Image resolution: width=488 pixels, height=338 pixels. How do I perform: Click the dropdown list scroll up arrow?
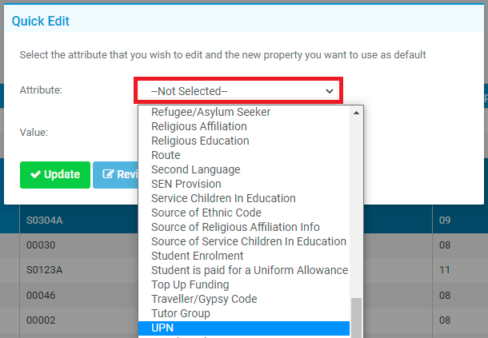click(x=356, y=113)
